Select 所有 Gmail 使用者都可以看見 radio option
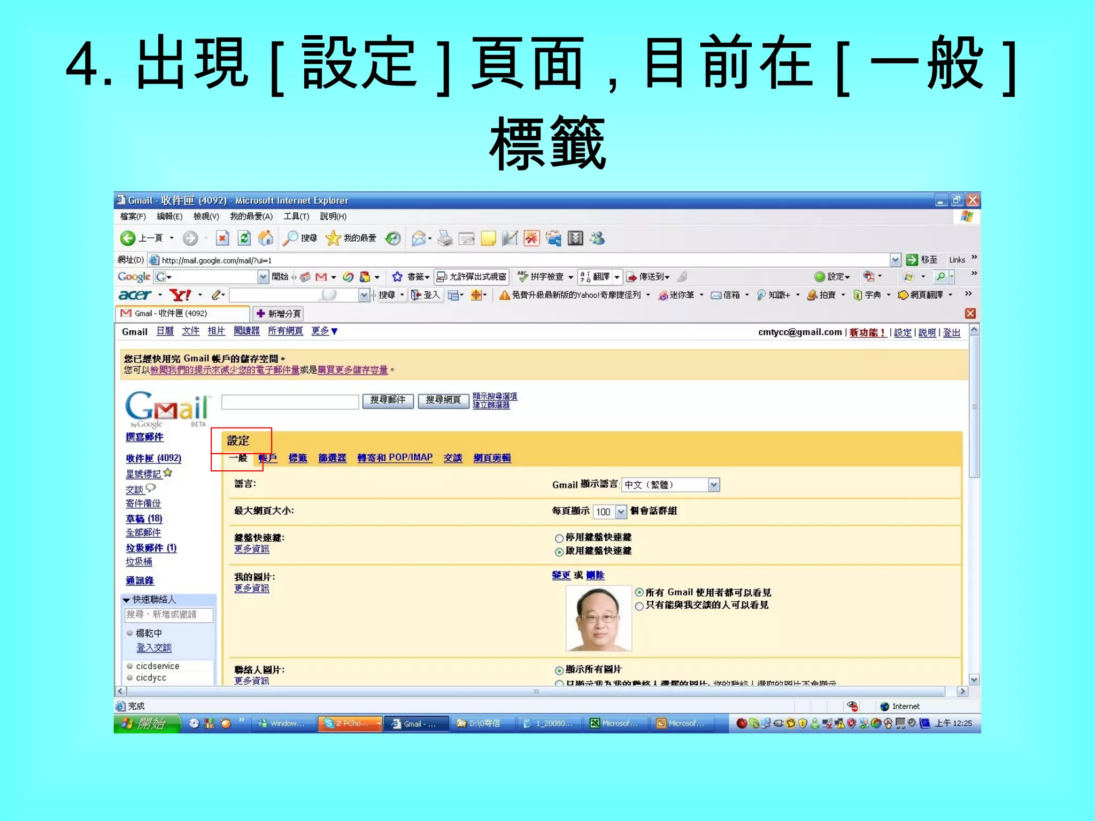The height and width of the screenshot is (821, 1095). pyautogui.click(x=639, y=592)
